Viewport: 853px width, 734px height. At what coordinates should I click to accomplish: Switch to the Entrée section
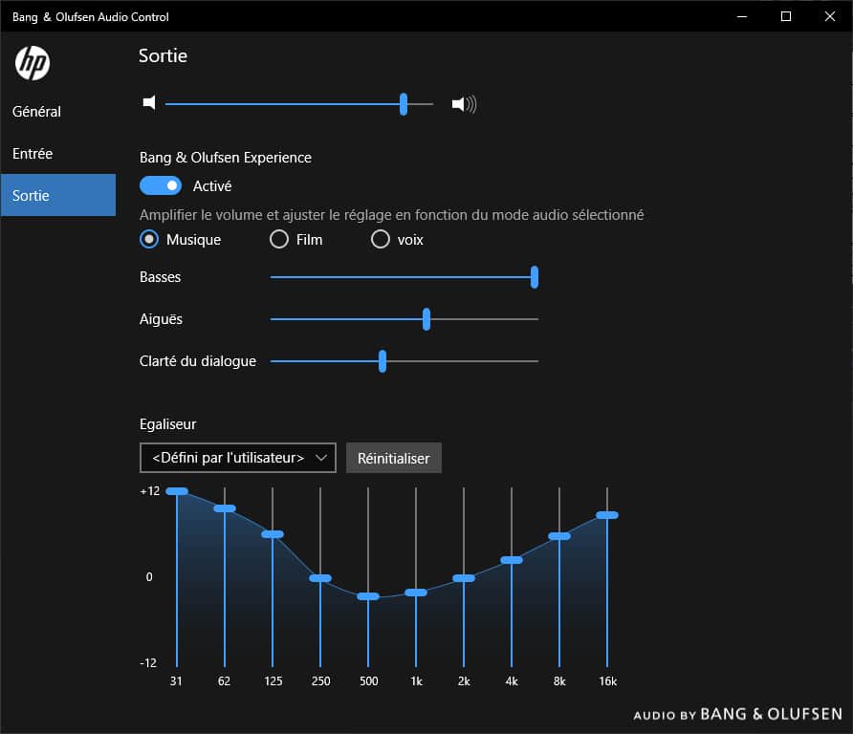(58, 153)
